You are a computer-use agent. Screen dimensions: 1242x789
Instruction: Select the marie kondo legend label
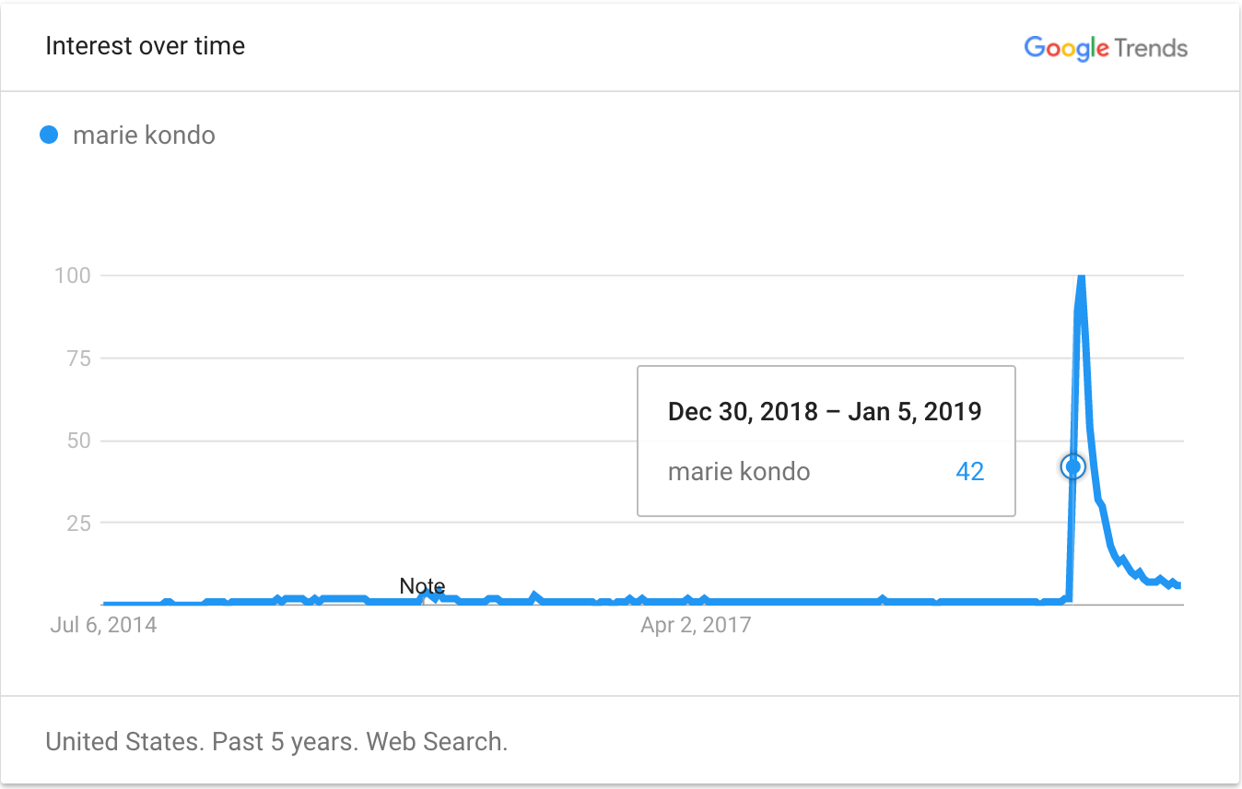click(x=144, y=135)
